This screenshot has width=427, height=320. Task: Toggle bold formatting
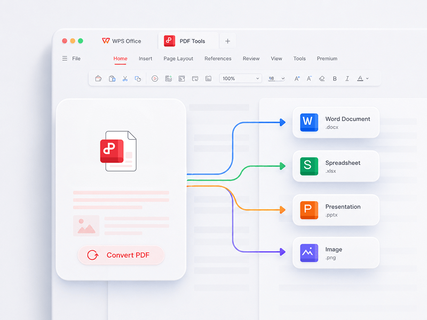(335, 78)
